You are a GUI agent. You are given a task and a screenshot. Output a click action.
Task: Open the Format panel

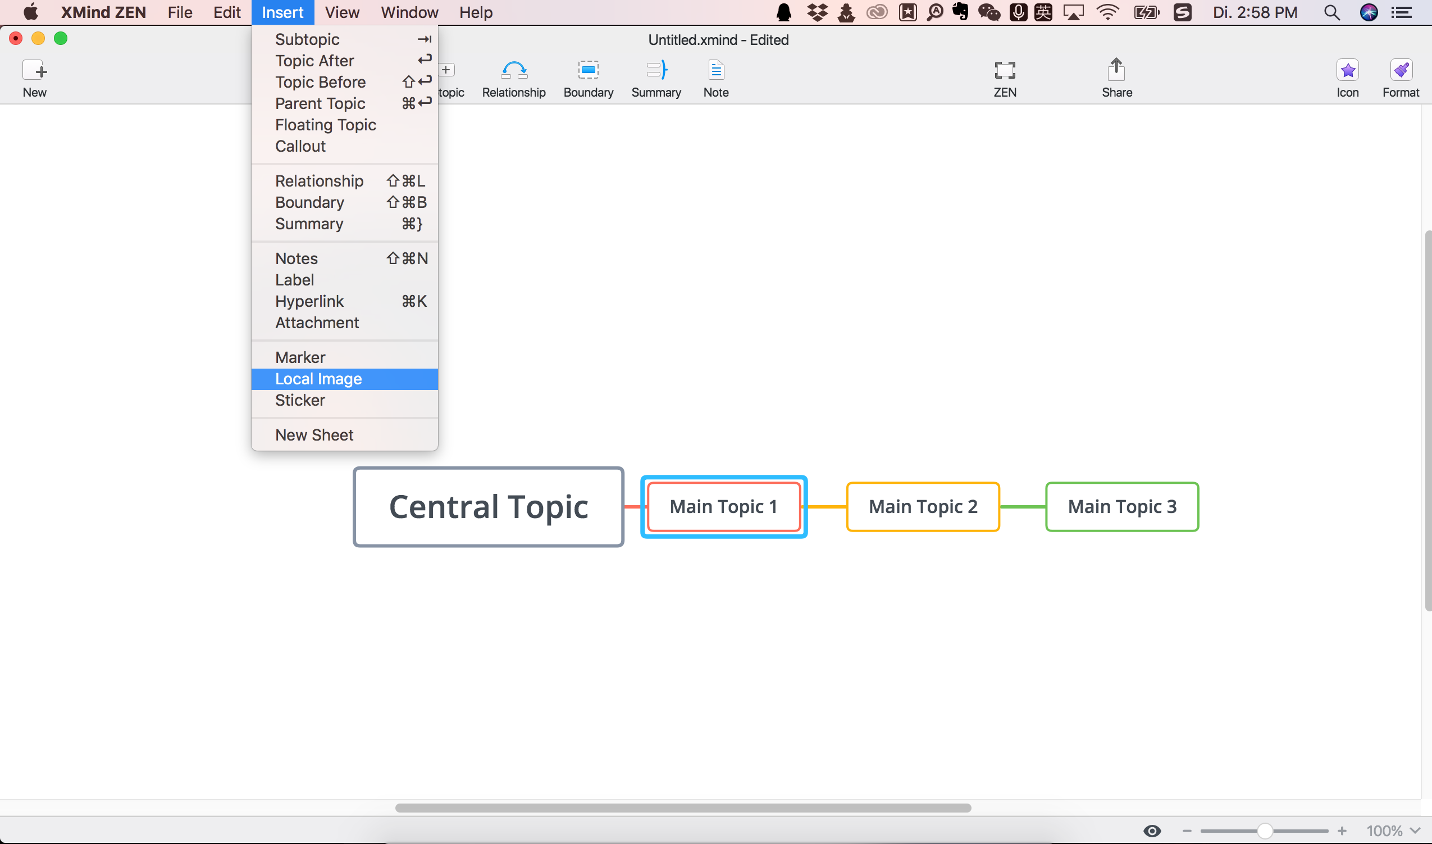tap(1401, 71)
